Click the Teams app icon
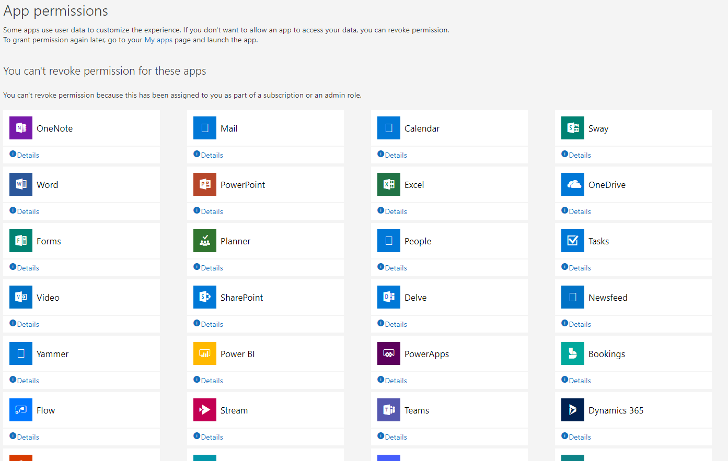This screenshot has width=728, height=461. click(389, 410)
